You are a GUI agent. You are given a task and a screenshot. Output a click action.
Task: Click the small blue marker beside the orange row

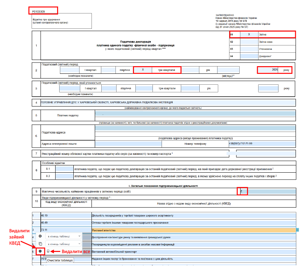(297, 230)
